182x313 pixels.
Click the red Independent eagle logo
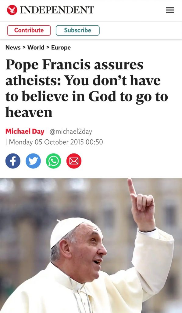tap(12, 10)
